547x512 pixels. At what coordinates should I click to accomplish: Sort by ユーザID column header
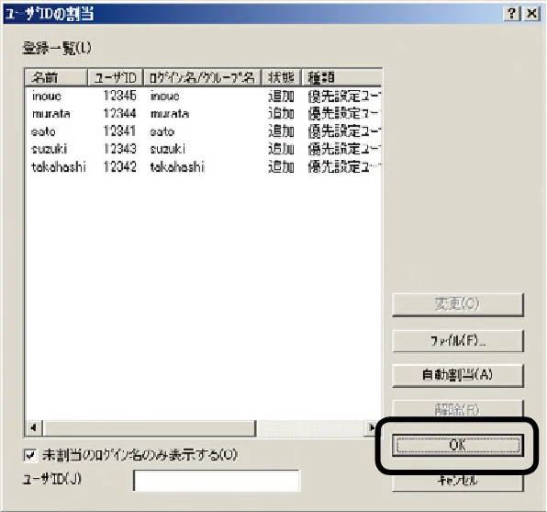(x=116, y=77)
